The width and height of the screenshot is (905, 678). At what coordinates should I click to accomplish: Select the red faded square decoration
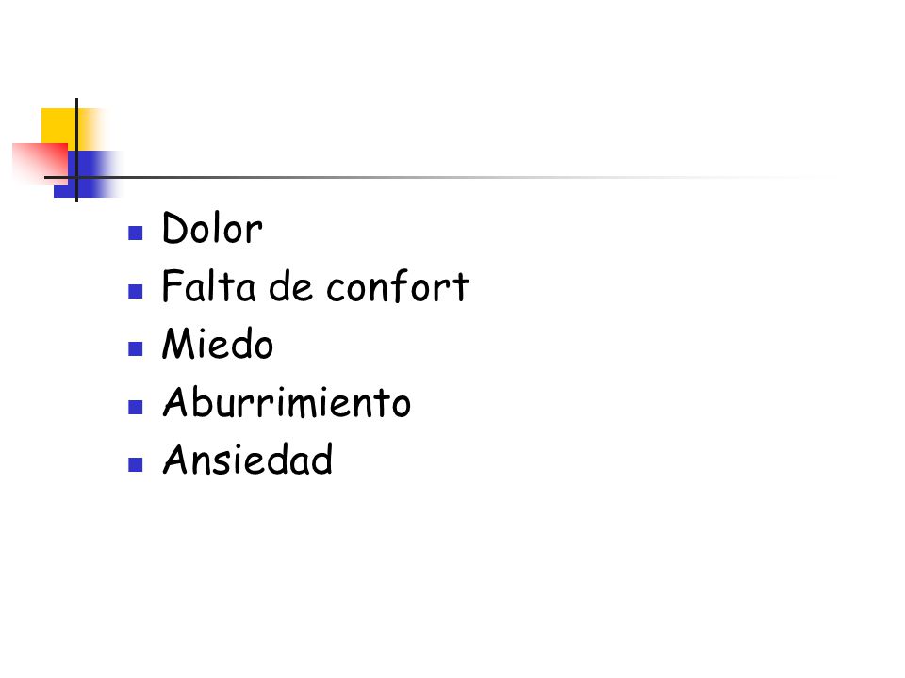(x=41, y=163)
